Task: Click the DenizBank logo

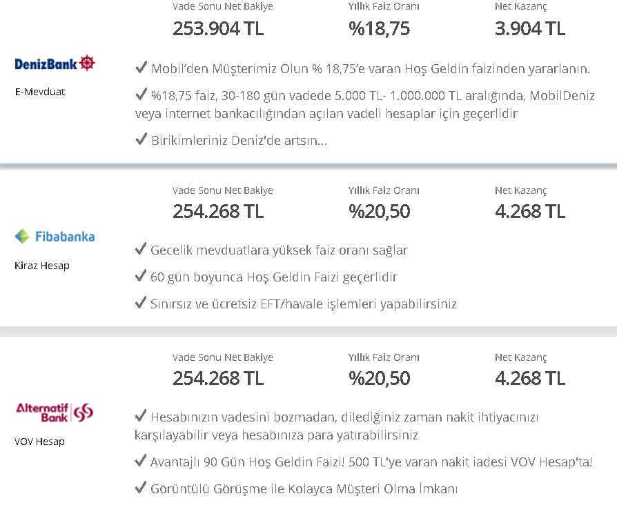Action: point(55,63)
